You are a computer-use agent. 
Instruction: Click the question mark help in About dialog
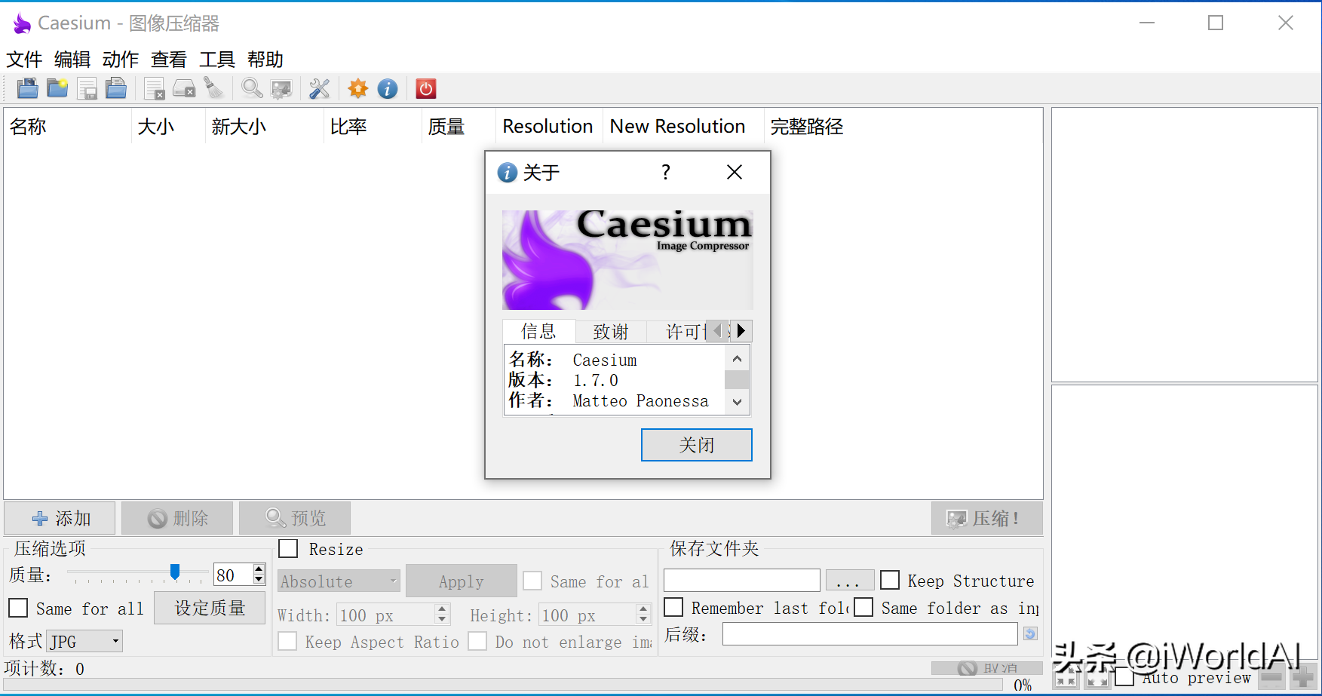pos(665,173)
